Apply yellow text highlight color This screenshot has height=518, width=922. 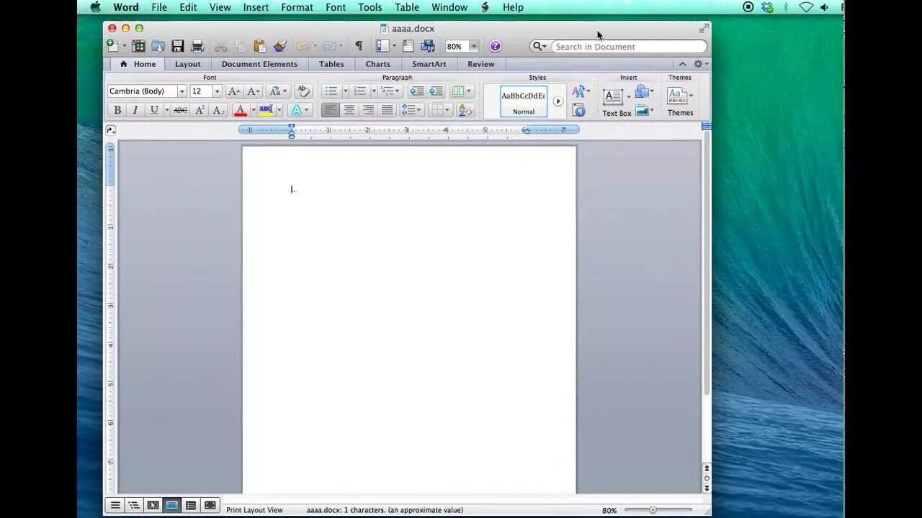coord(266,110)
